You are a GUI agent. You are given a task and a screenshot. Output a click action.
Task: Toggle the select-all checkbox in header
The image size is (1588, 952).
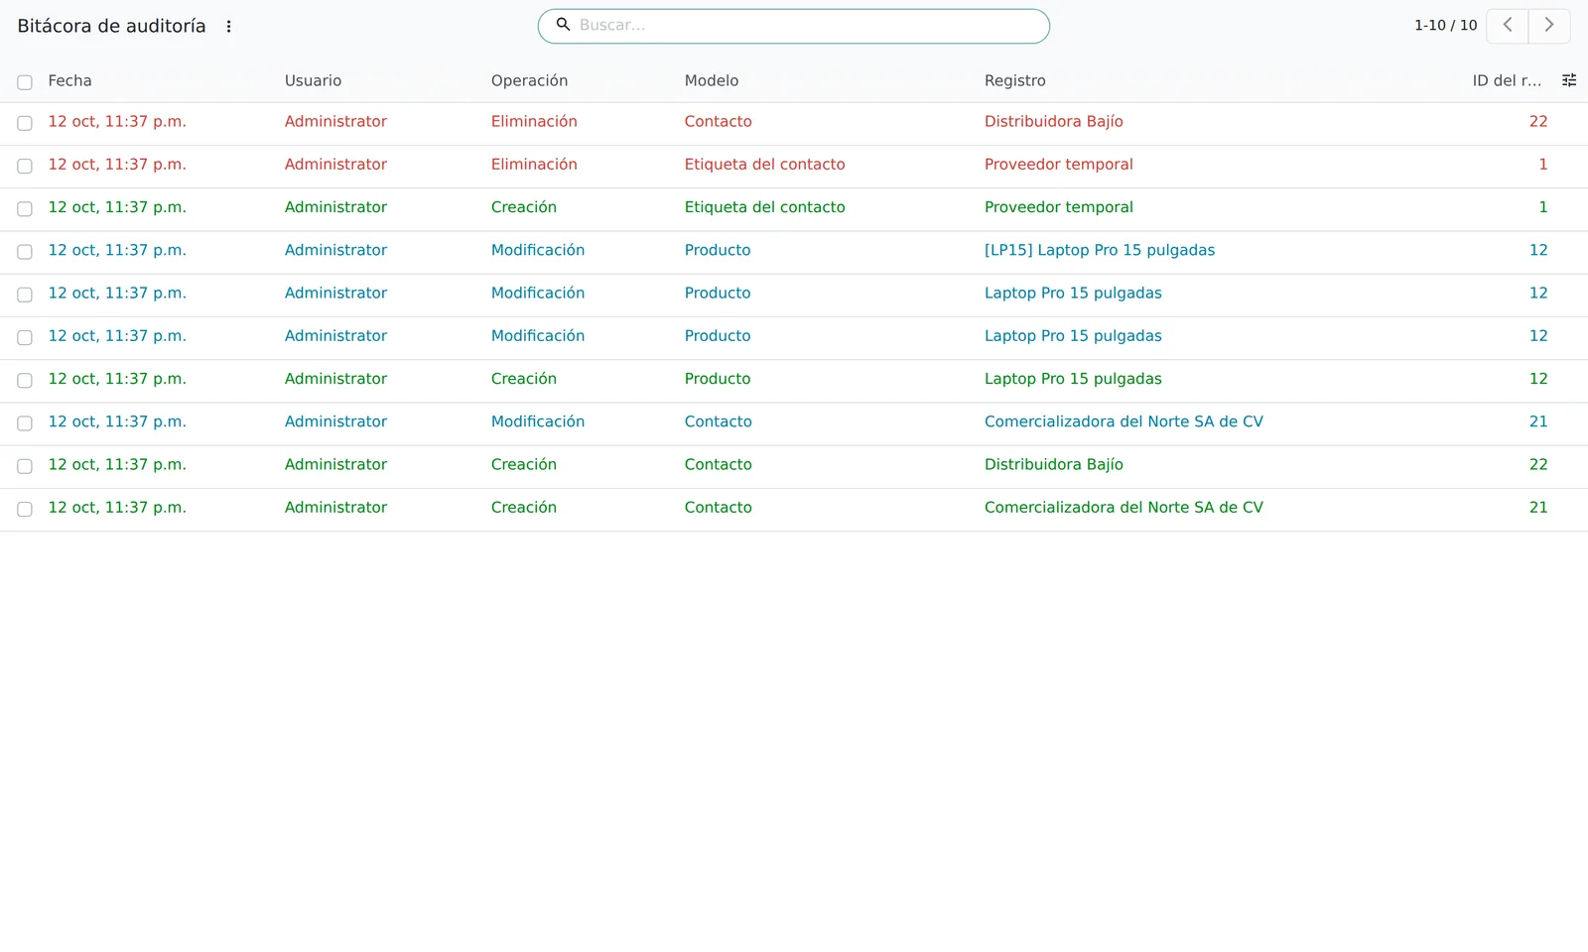25,82
